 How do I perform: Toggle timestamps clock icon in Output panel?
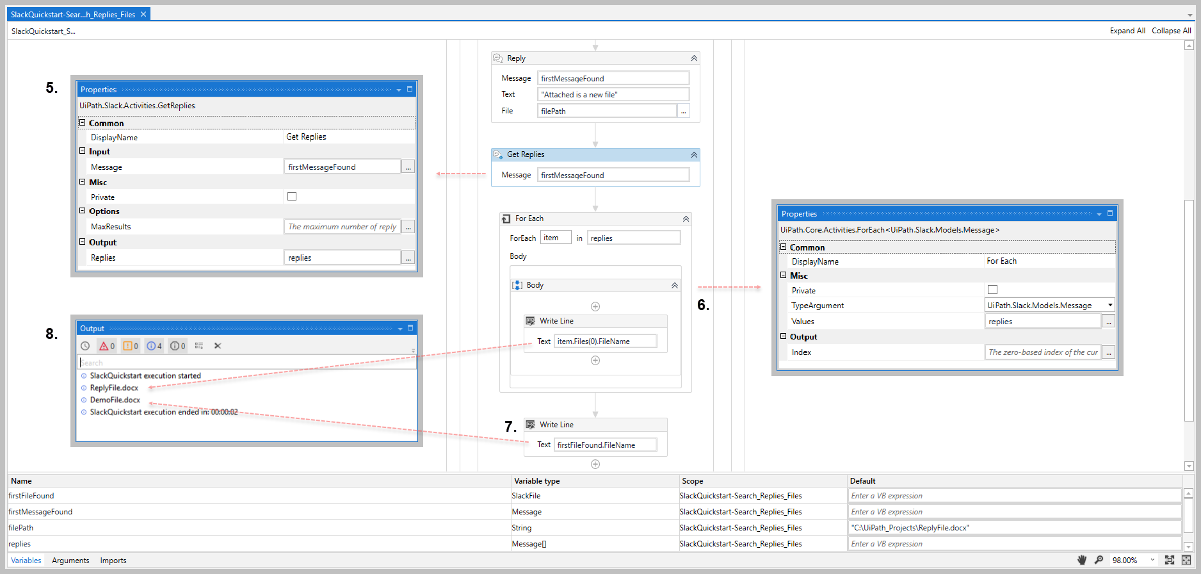(x=85, y=346)
